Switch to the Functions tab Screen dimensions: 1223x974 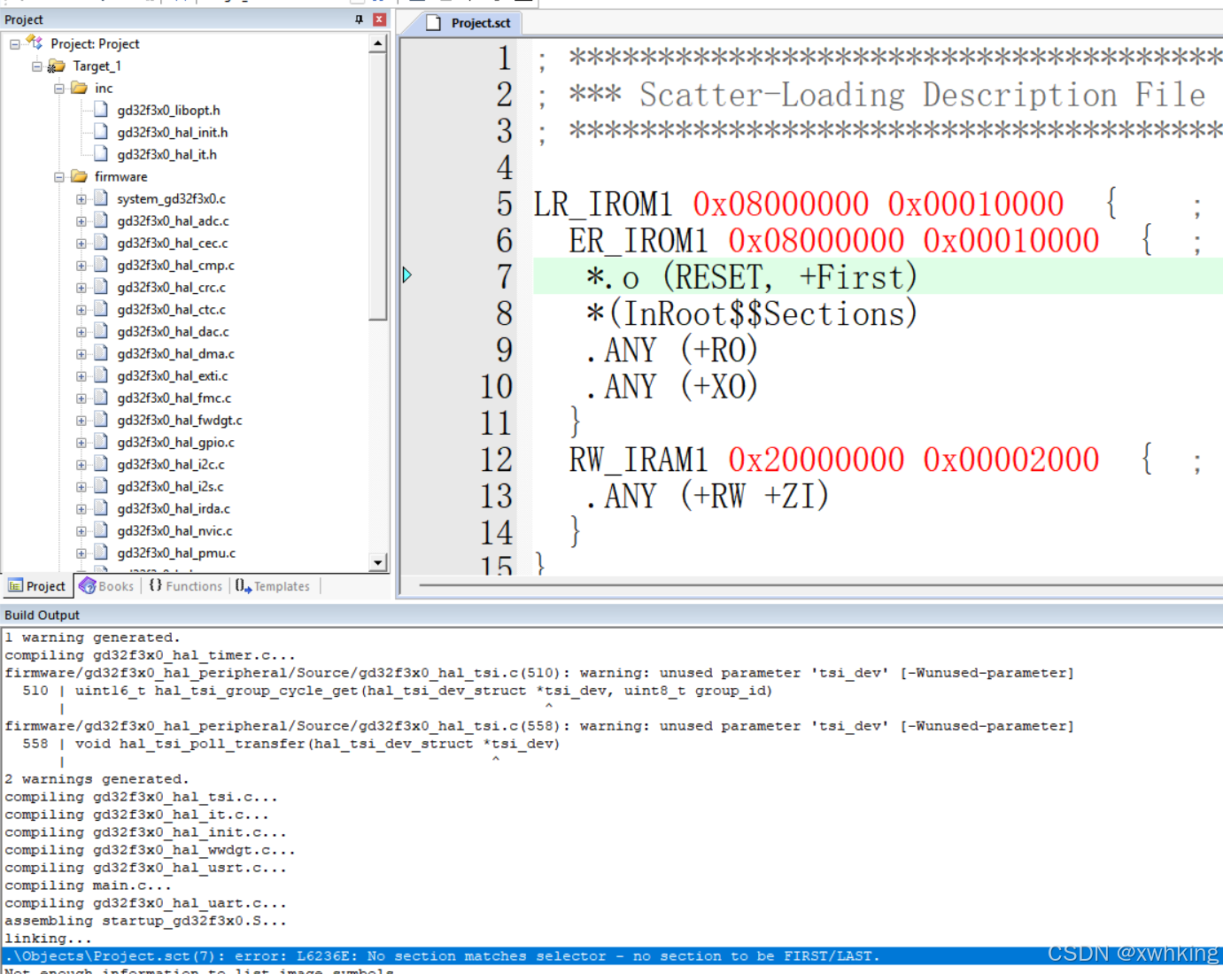click(186, 586)
